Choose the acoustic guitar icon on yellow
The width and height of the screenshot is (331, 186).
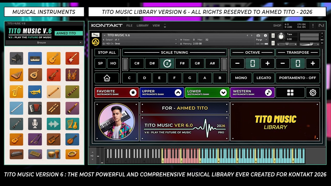54,58
